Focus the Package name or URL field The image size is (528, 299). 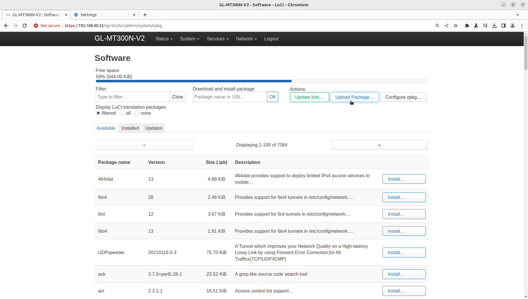click(x=230, y=97)
